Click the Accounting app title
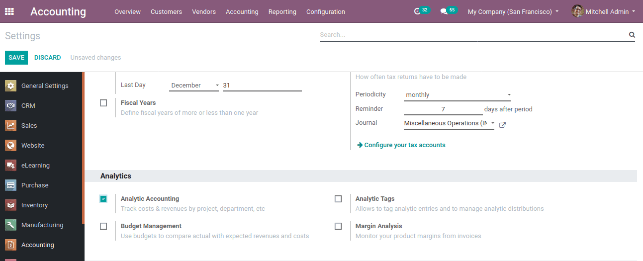The width and height of the screenshot is (643, 261). pos(58,11)
